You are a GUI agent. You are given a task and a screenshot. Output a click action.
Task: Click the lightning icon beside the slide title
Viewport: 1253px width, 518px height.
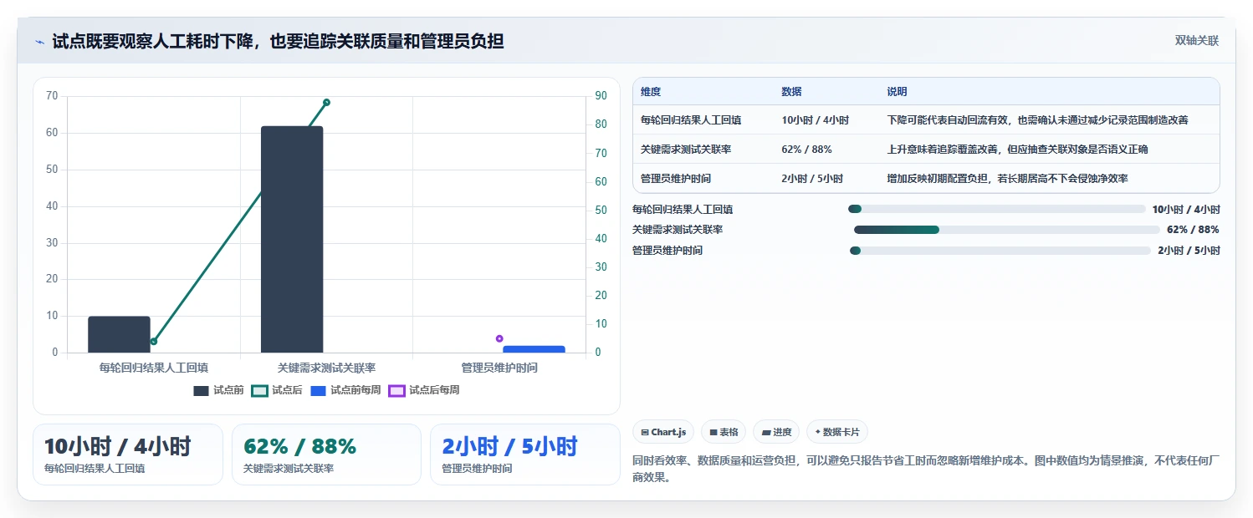point(39,42)
